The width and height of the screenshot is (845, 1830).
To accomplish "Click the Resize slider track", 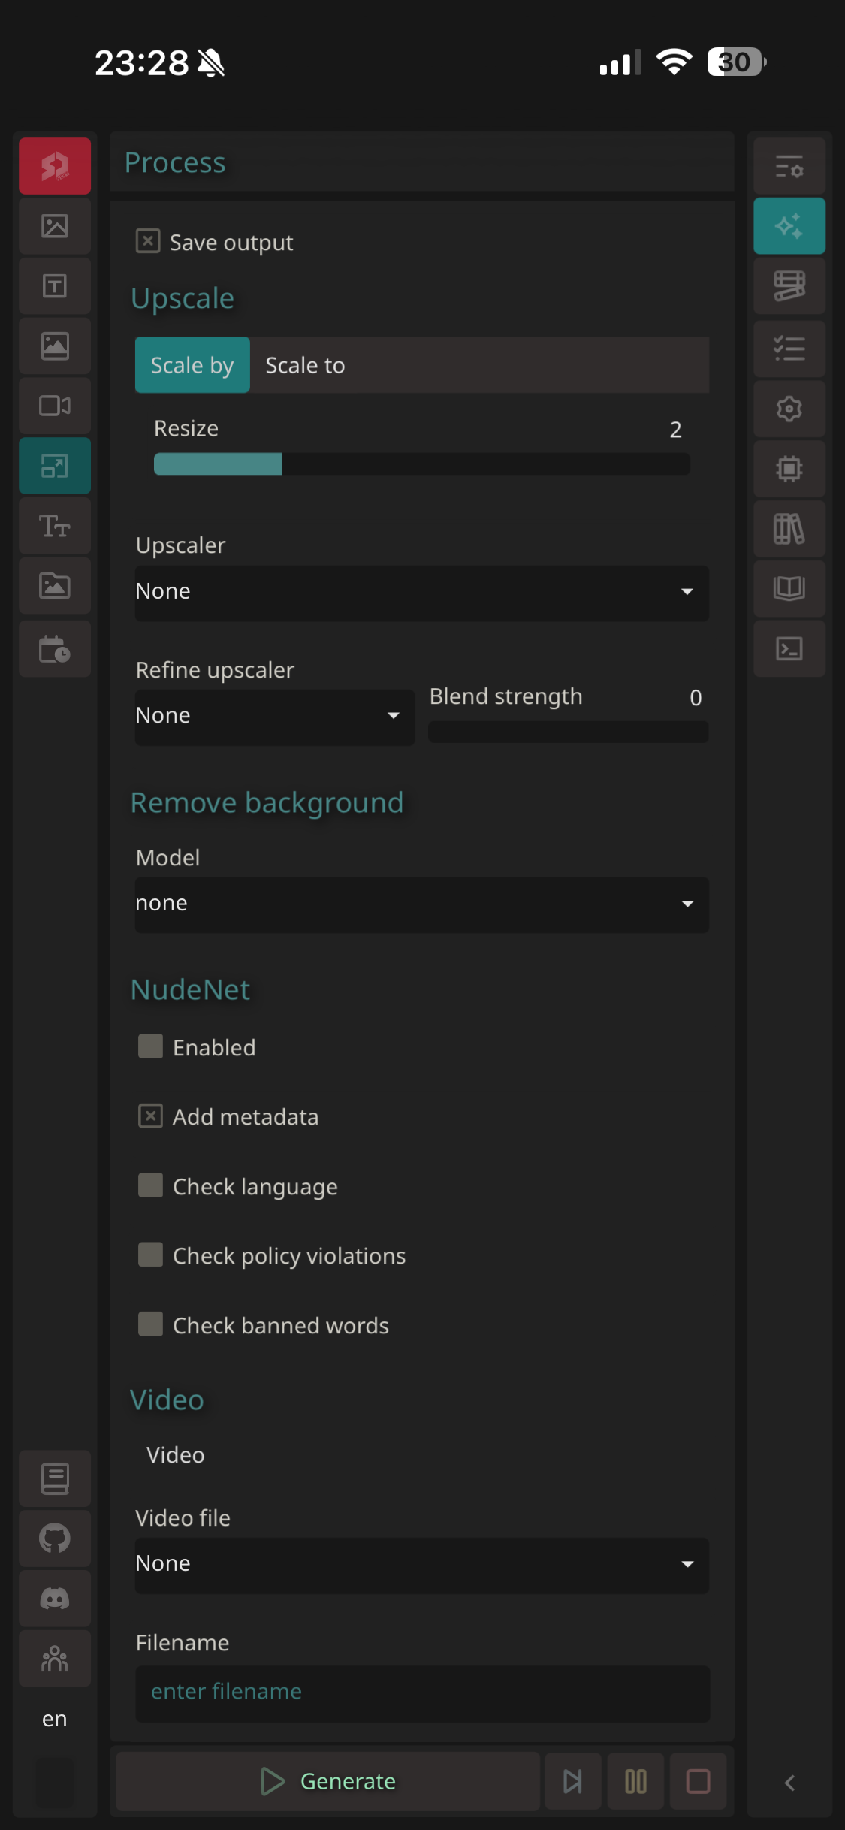I will pyautogui.click(x=421, y=464).
